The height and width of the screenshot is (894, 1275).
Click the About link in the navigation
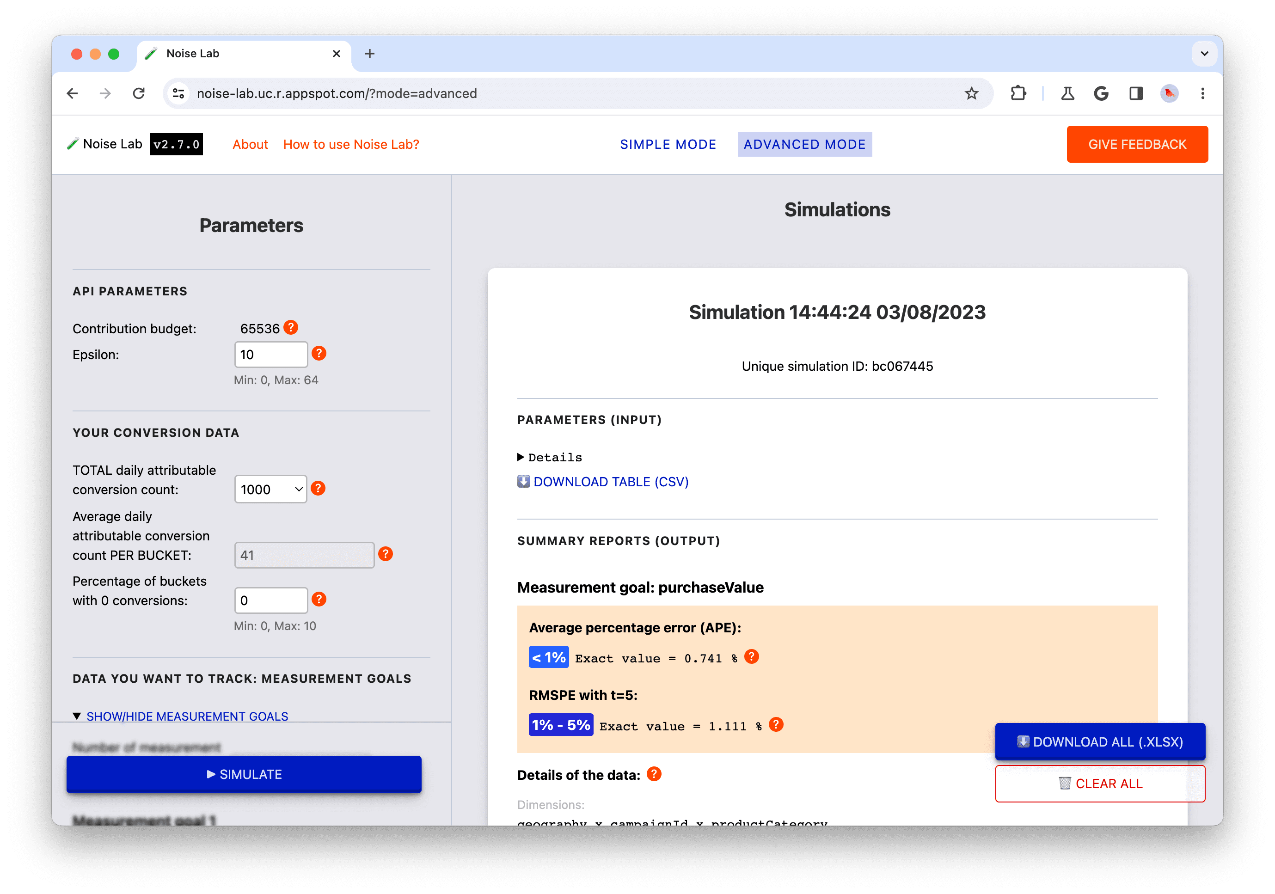[248, 144]
